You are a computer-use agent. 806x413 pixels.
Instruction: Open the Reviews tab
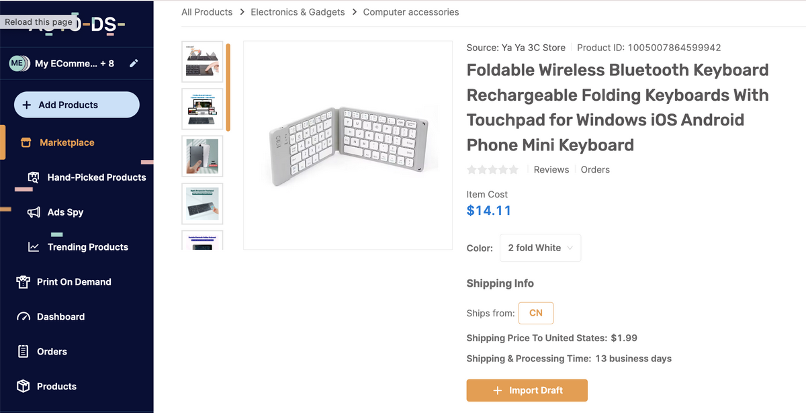click(x=551, y=169)
